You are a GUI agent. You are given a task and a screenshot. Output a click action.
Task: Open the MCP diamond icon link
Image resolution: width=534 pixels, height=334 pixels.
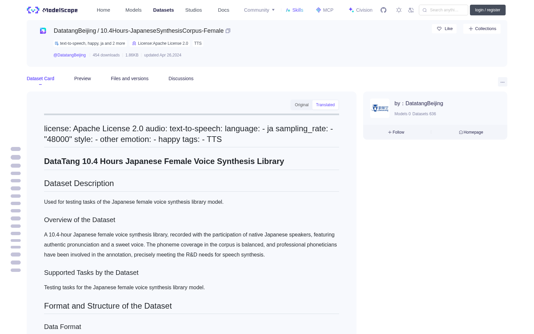pos(324,10)
